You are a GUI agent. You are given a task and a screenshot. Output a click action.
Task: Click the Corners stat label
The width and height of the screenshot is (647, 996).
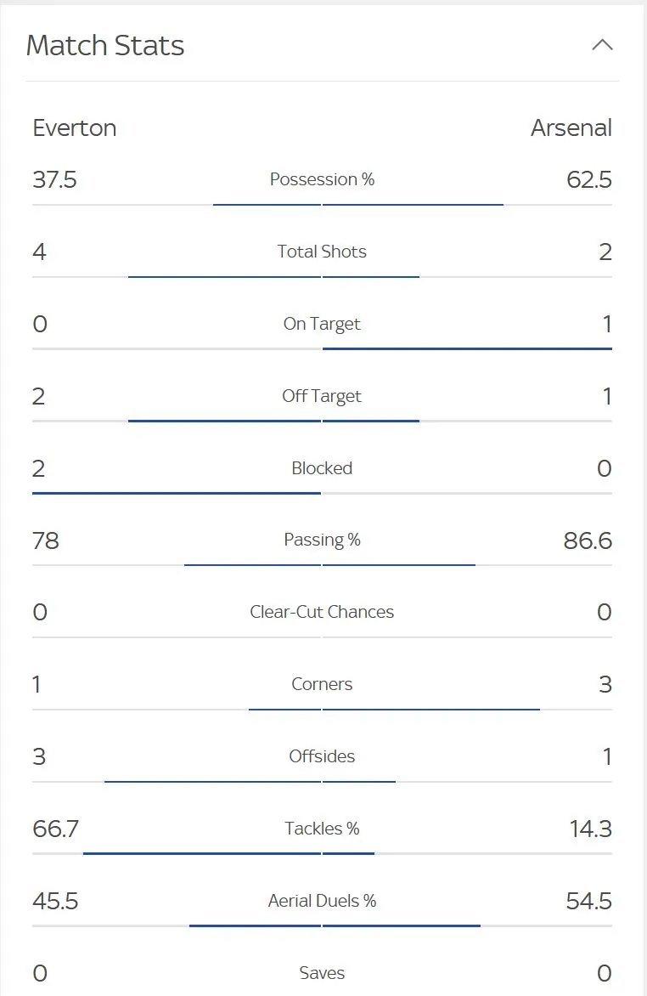pos(322,684)
